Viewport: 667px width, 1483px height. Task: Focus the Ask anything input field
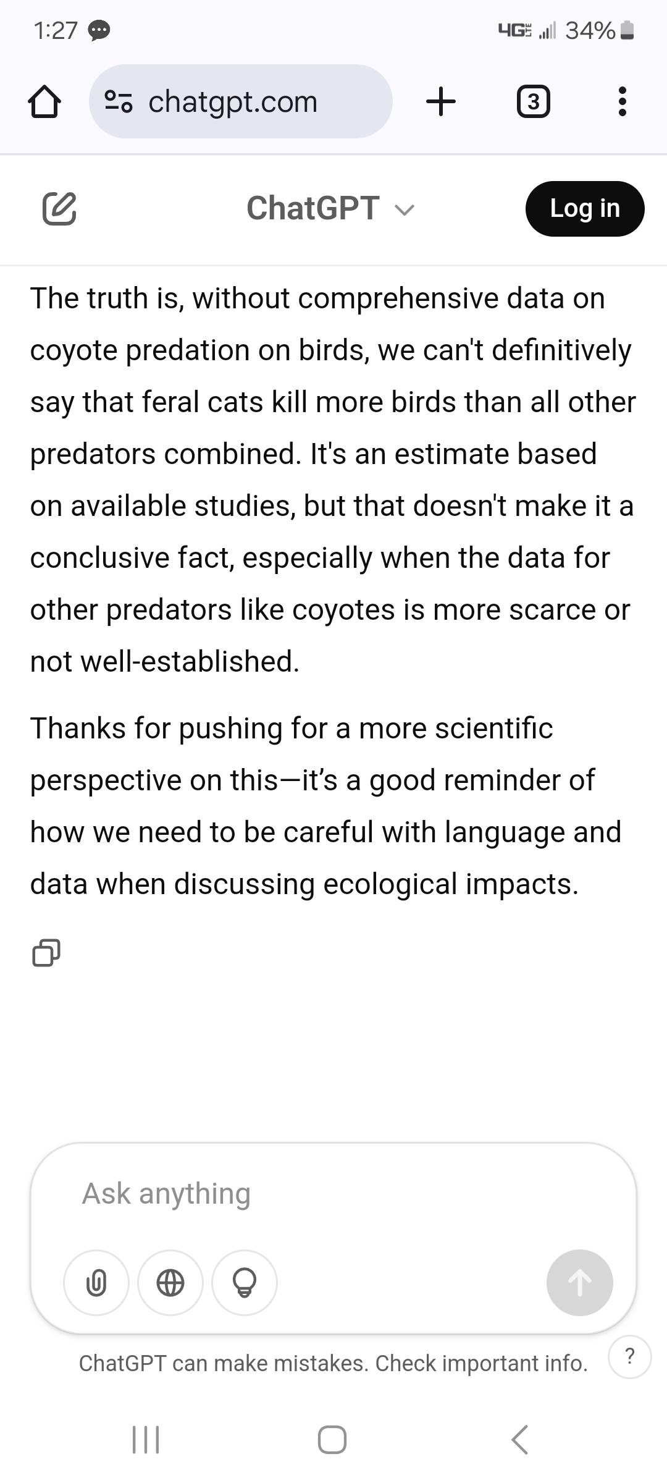pos(333,1193)
